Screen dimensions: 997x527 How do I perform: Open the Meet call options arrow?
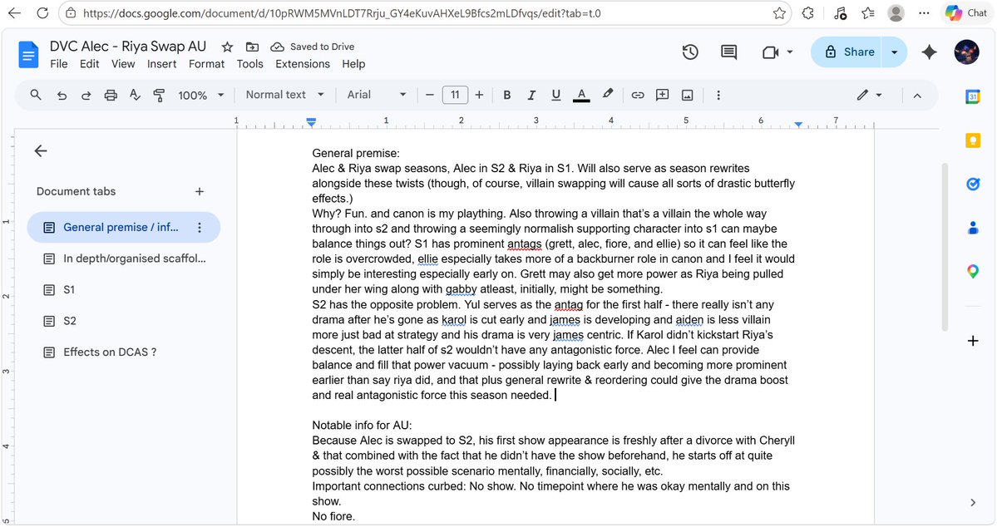[790, 52]
